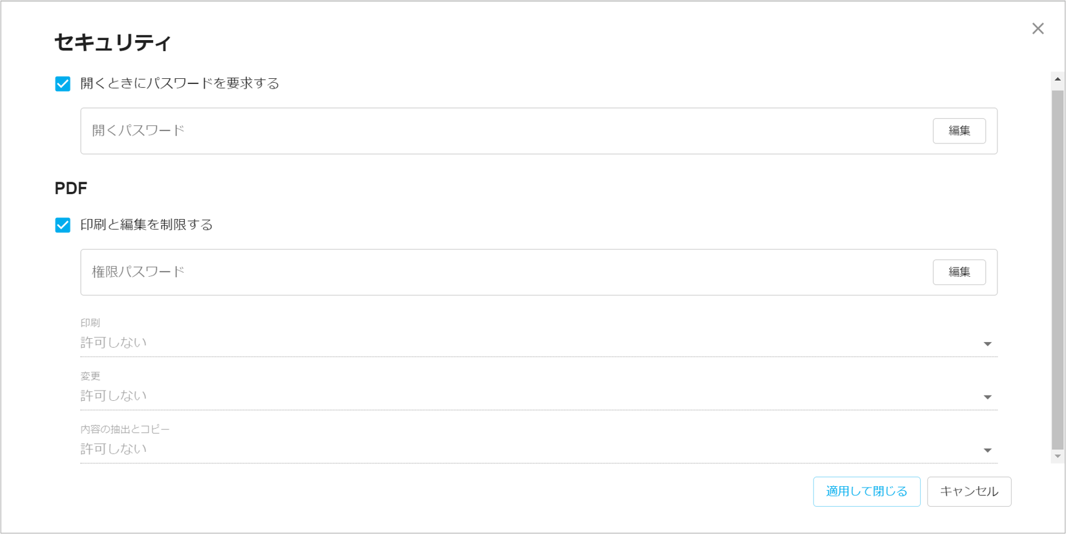Click the キャンセル button
The height and width of the screenshot is (534, 1066).
coord(968,491)
